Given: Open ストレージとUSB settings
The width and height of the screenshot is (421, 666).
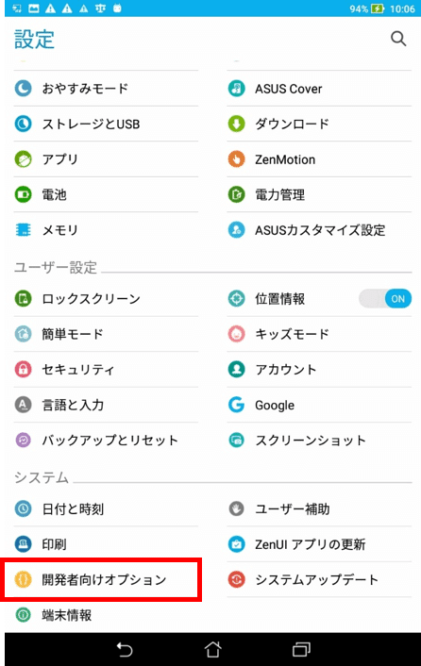Looking at the screenshot, I should click(106, 124).
